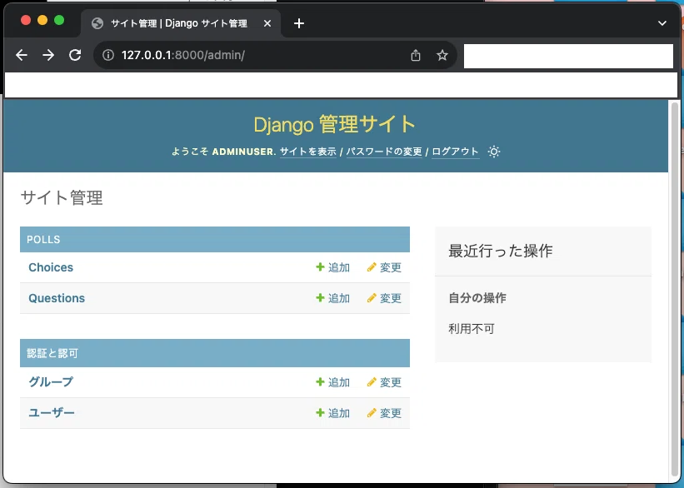Close the Django サイト管理 tab
This screenshot has width=684, height=488.
point(267,23)
